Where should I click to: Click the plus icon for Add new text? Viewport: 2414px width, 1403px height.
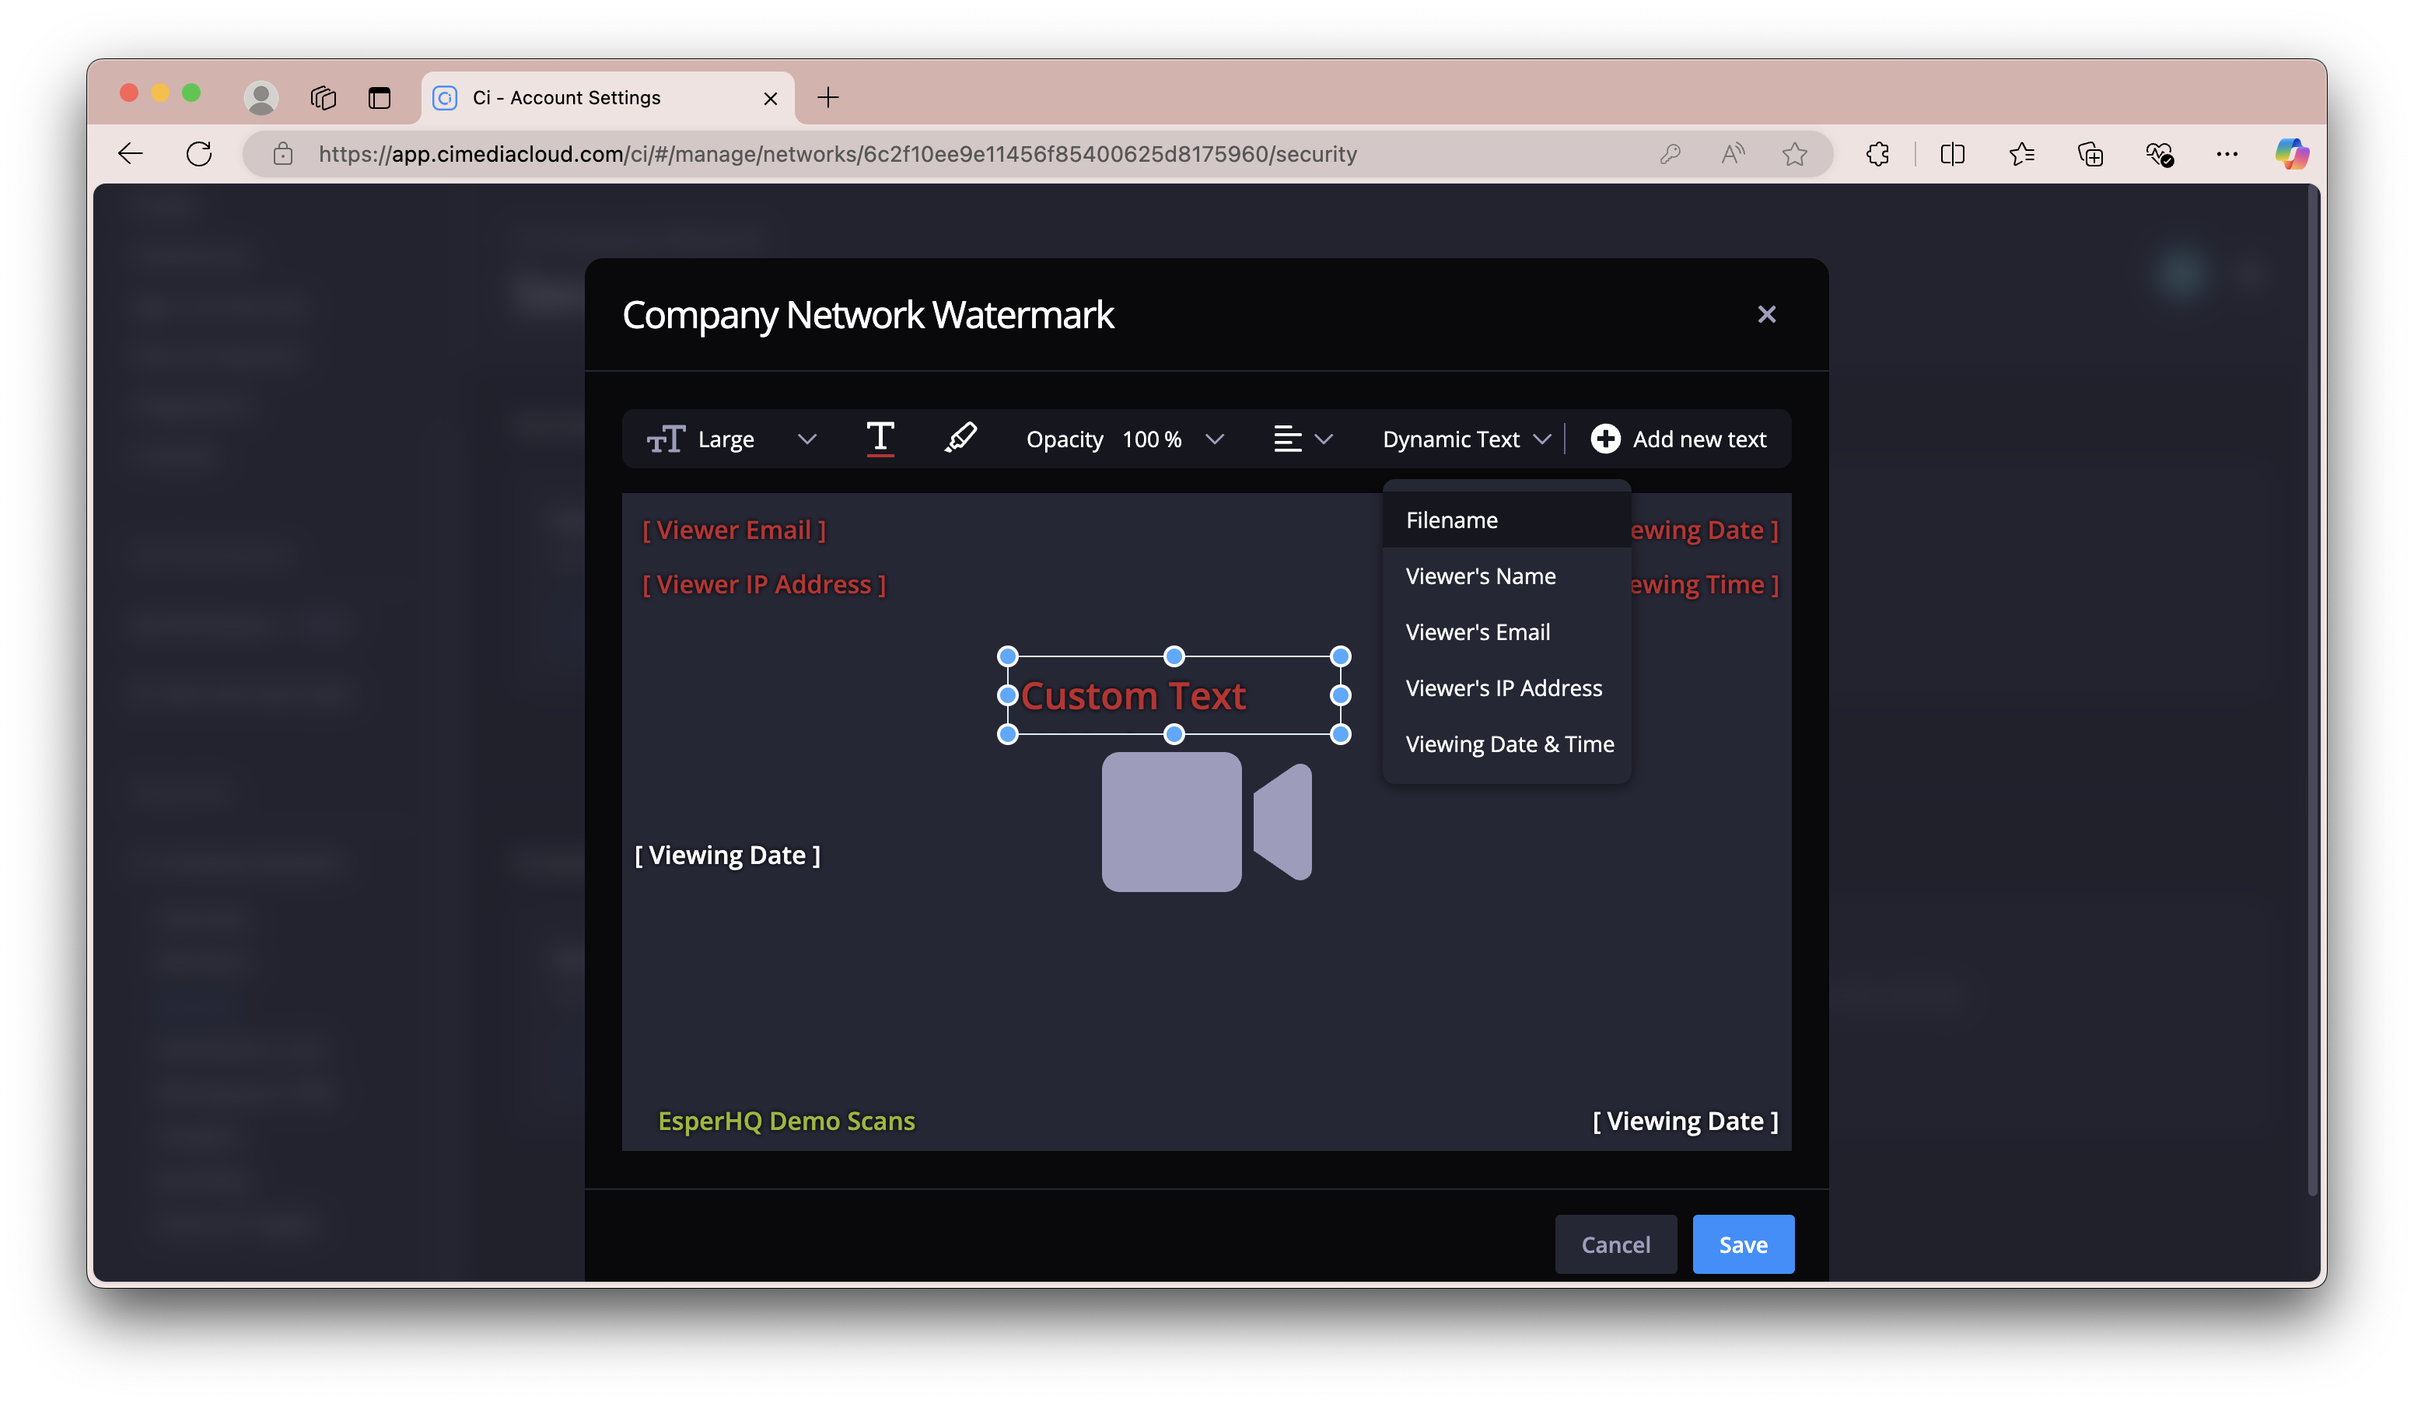coord(1605,439)
